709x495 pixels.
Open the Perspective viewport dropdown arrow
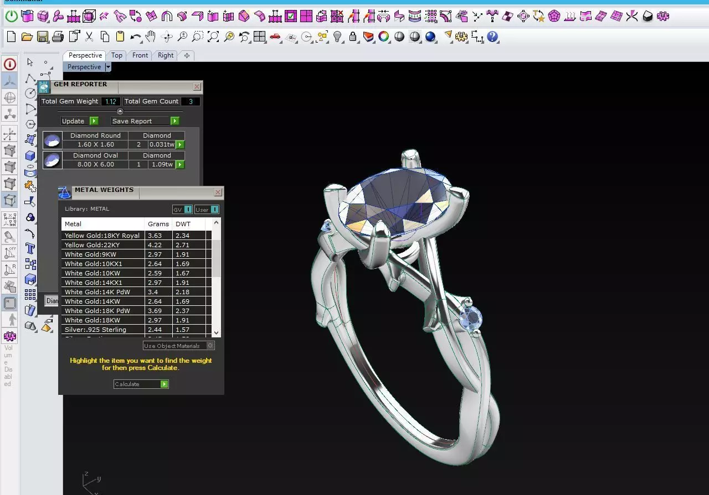click(108, 67)
